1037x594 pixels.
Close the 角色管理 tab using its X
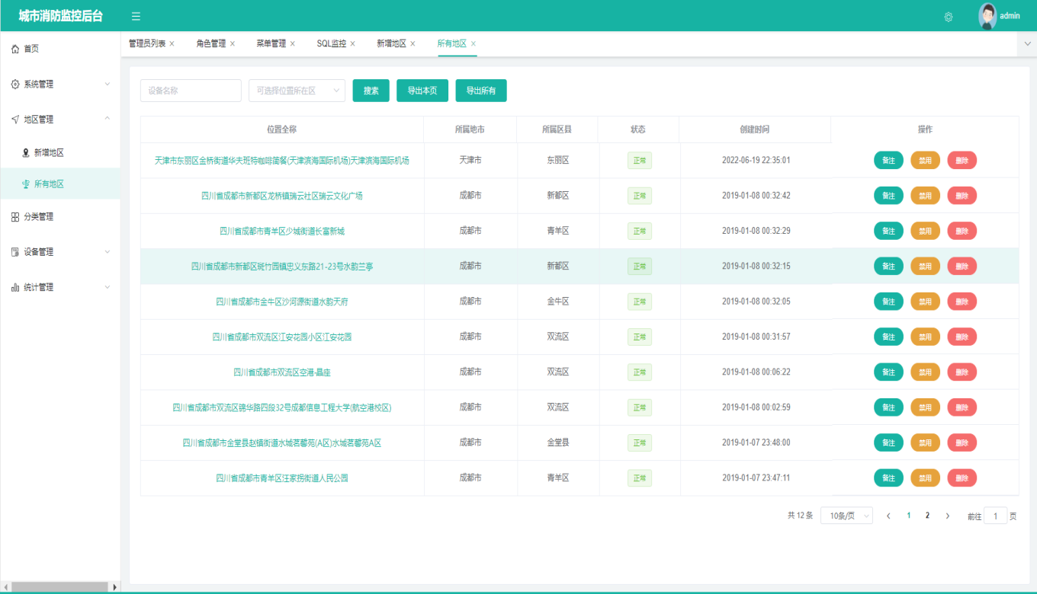pyautogui.click(x=233, y=43)
